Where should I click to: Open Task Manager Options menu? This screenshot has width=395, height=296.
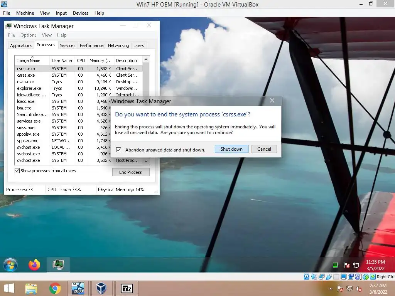29,35
